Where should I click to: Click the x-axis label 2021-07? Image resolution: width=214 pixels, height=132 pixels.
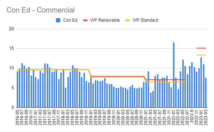160,117
